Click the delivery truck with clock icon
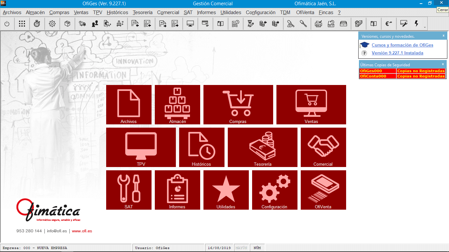The height and width of the screenshot is (252, 449). [x=83, y=24]
